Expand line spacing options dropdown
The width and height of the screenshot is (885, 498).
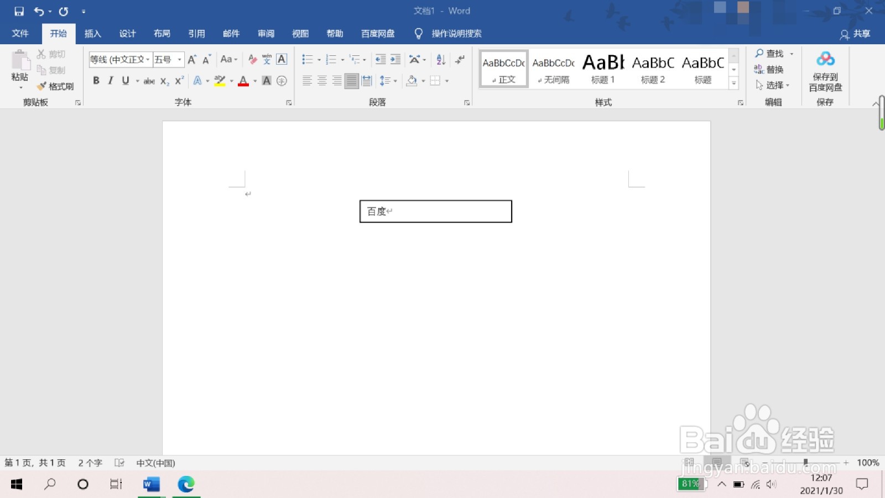[395, 81]
